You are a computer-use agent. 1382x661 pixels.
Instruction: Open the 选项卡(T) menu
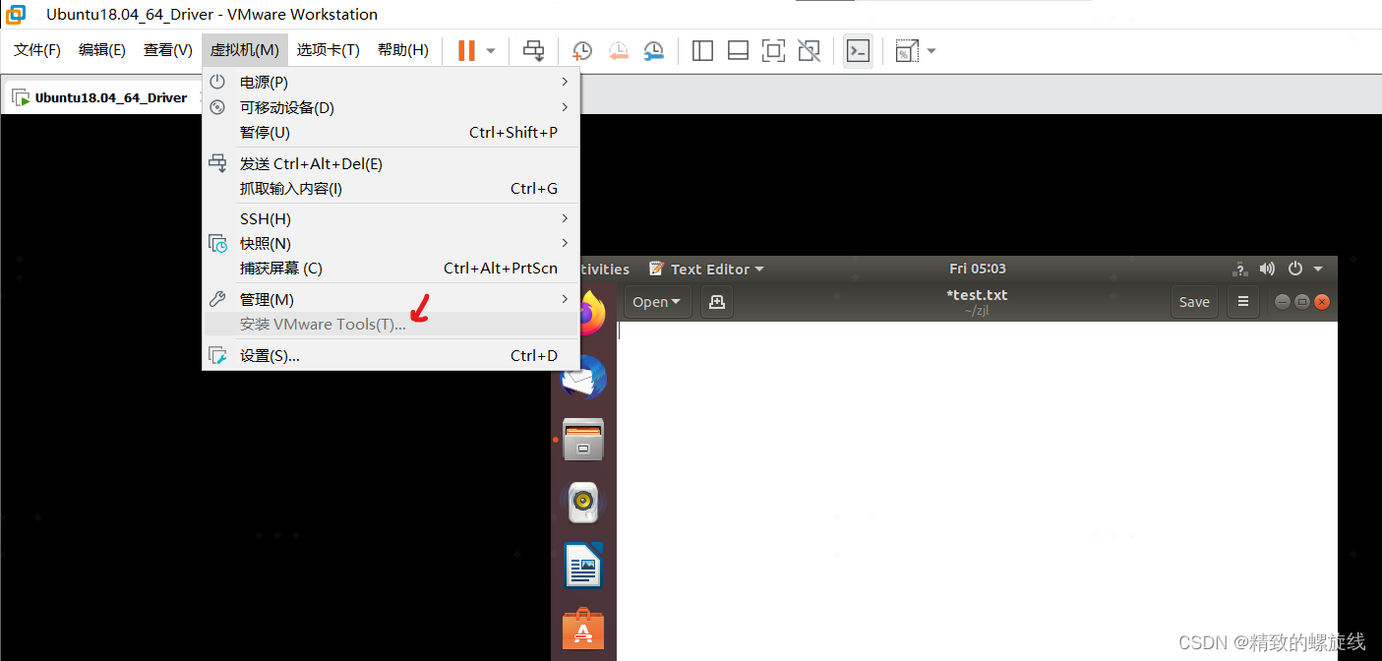pyautogui.click(x=329, y=49)
